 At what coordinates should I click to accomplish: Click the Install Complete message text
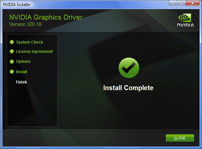click(x=128, y=88)
